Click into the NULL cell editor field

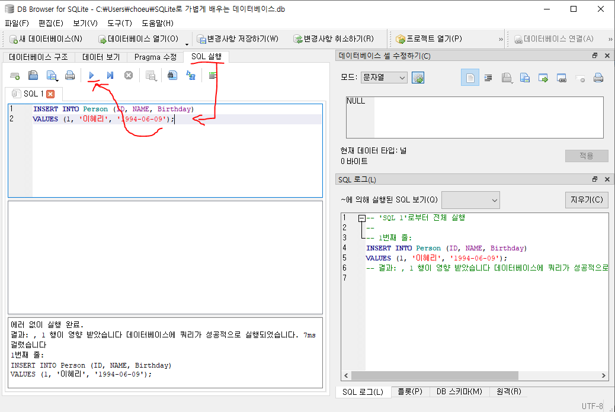(475, 117)
